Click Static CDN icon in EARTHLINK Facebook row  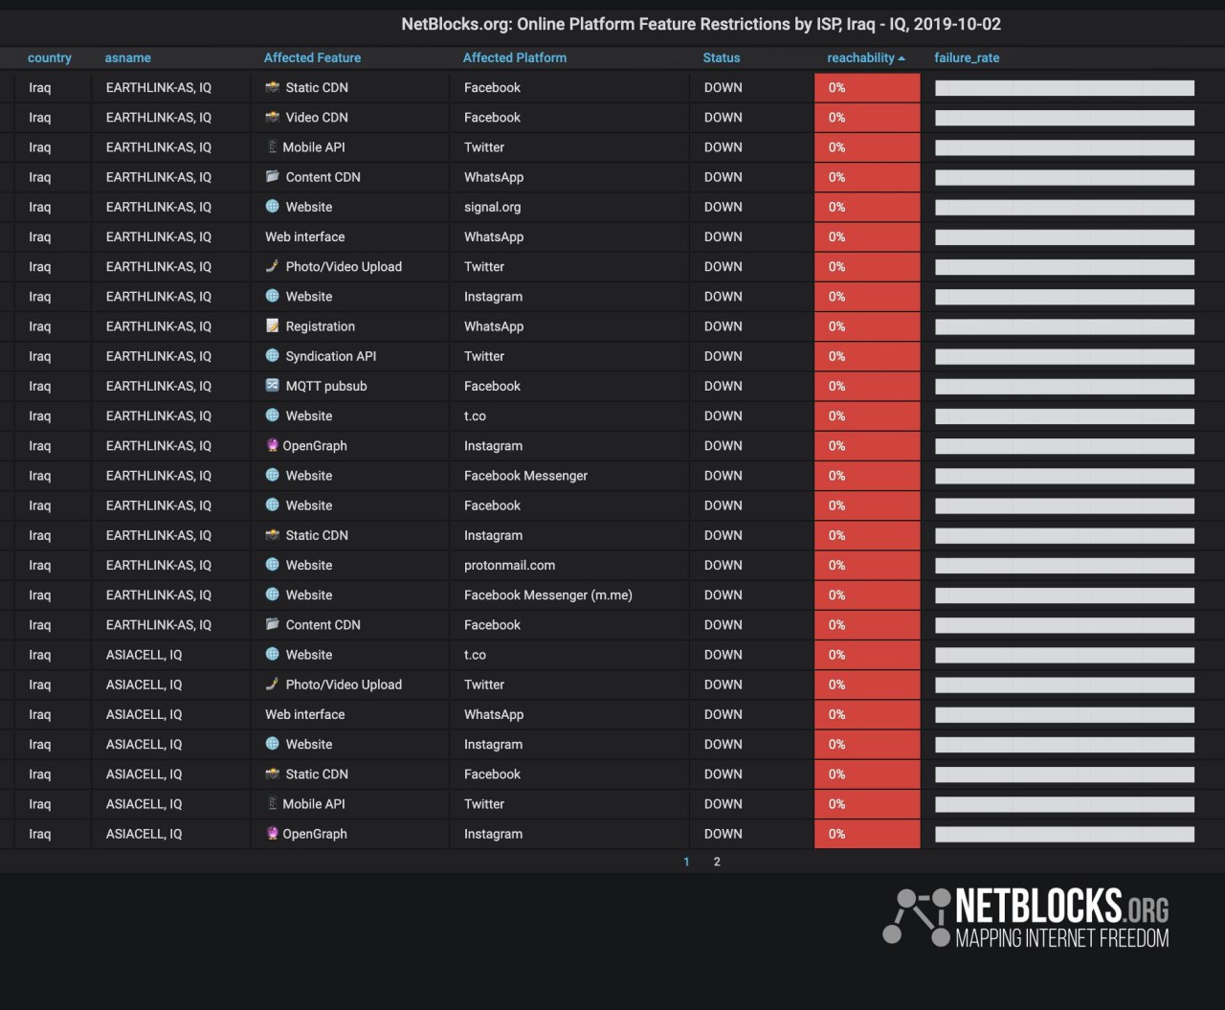273,87
